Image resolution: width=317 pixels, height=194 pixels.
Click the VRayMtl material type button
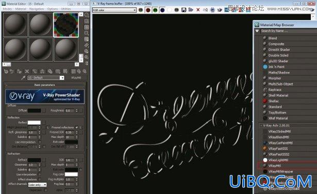coord(76,78)
